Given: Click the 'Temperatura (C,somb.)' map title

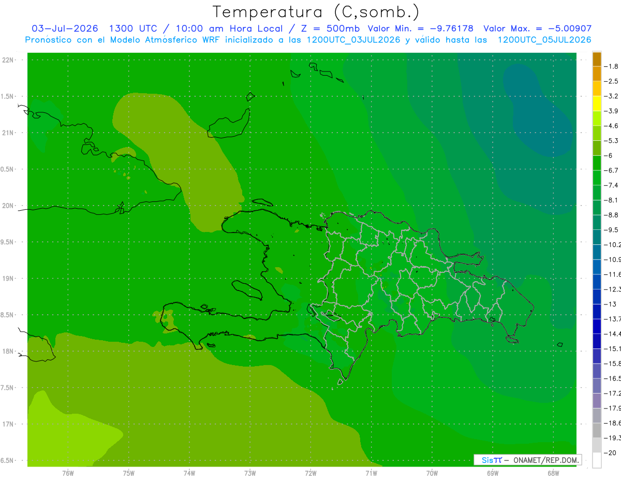Looking at the screenshot, I should (x=316, y=12).
